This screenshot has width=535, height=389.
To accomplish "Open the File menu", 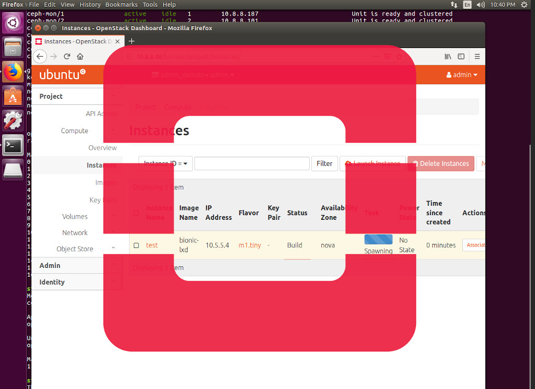I will click(x=34, y=4).
